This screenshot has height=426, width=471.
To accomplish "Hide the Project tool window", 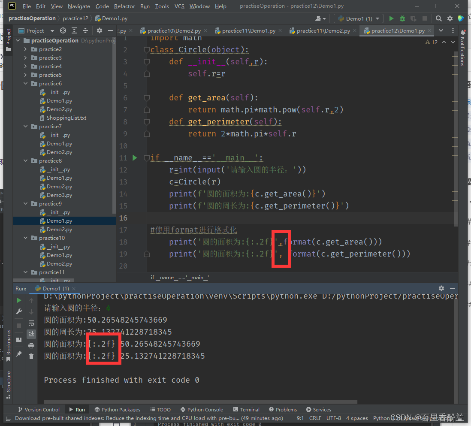I will 111,30.
